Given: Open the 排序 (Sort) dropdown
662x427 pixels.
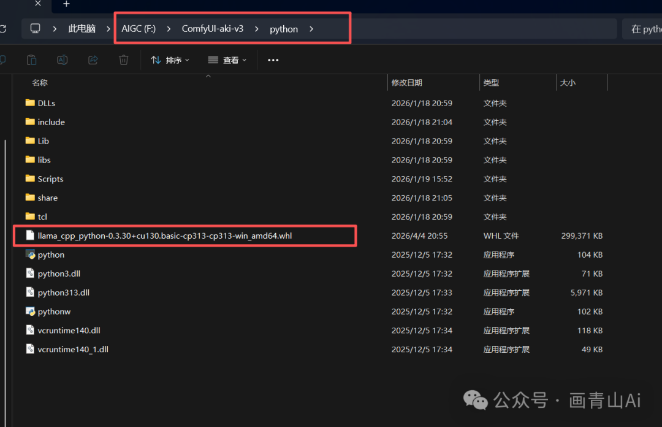Looking at the screenshot, I should pyautogui.click(x=170, y=60).
